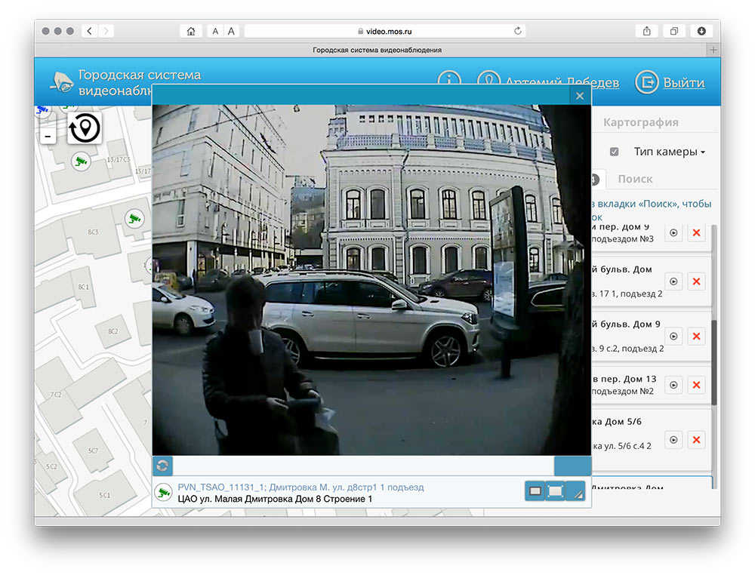This screenshot has height=575, width=755.
Task: Zoom out the map with minus button
Action: [x=48, y=137]
